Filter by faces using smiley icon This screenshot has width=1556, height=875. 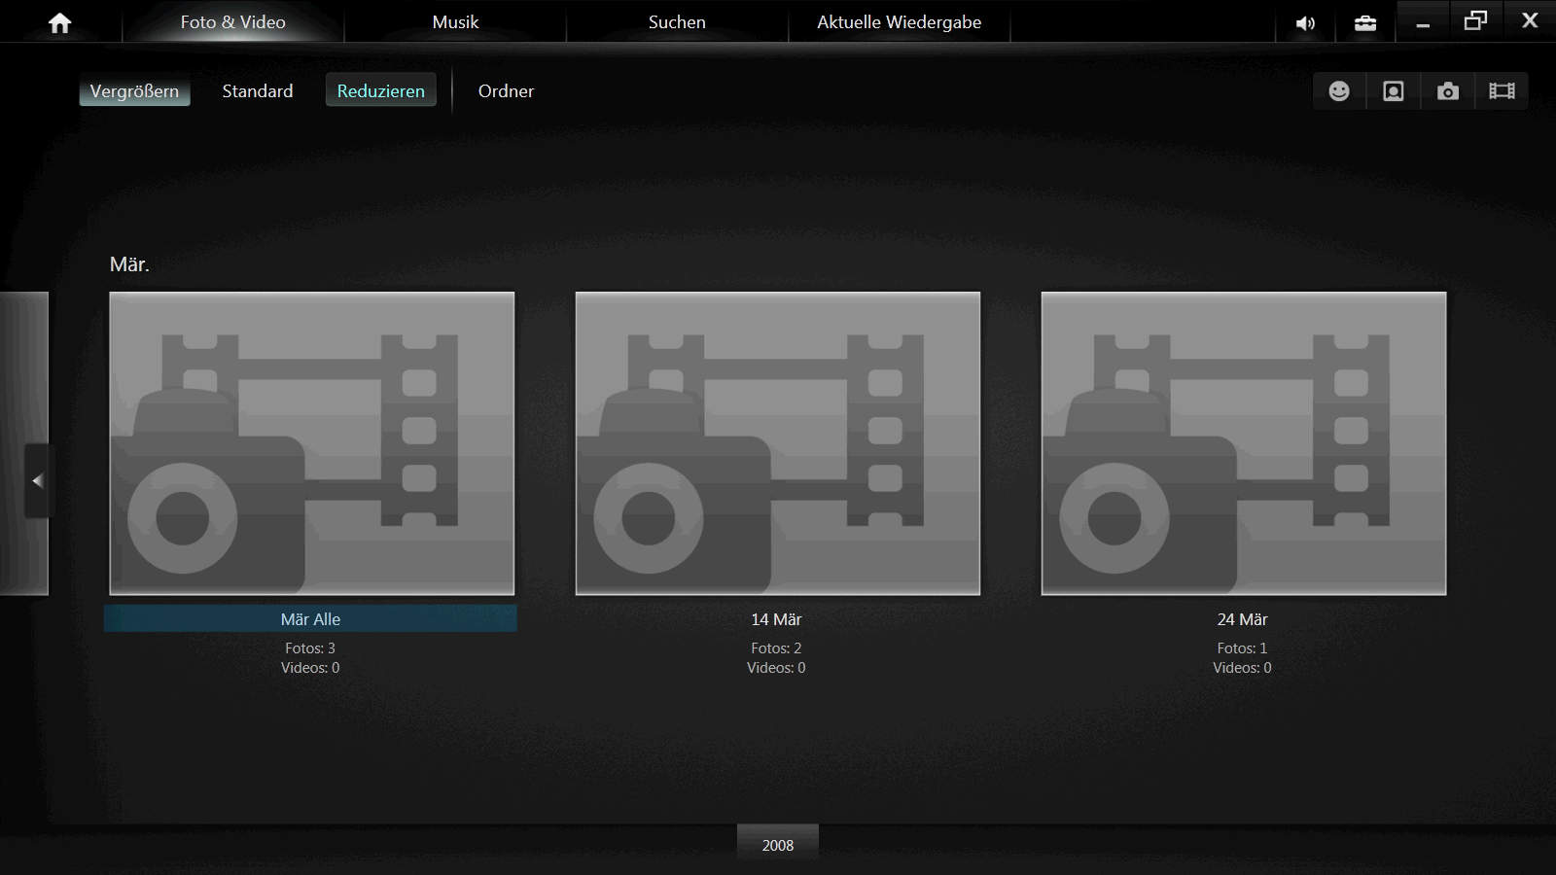click(1339, 90)
